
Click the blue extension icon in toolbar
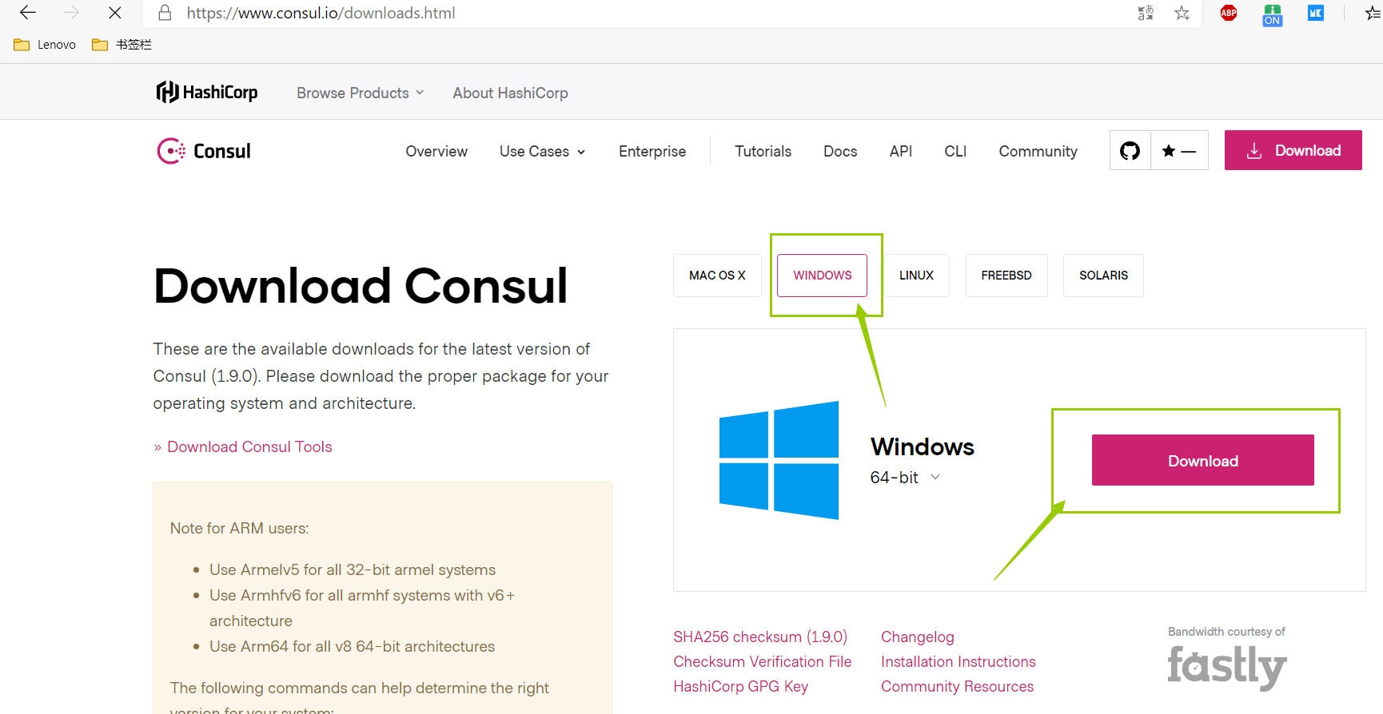(1316, 13)
